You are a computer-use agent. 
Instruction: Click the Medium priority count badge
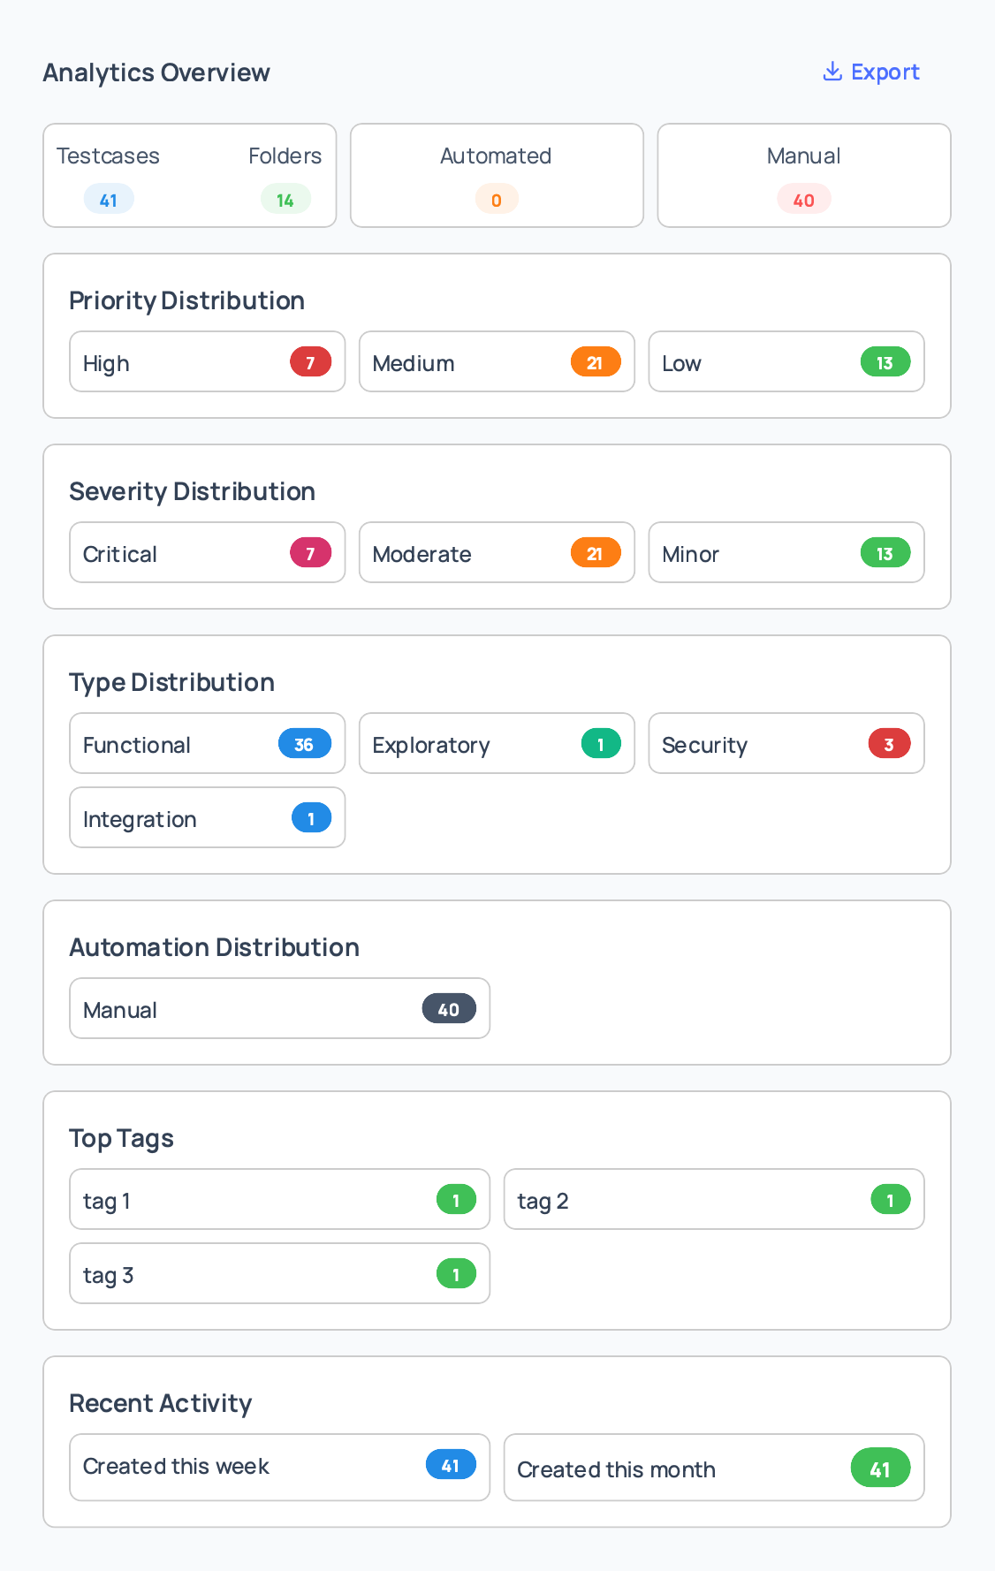[x=596, y=361]
